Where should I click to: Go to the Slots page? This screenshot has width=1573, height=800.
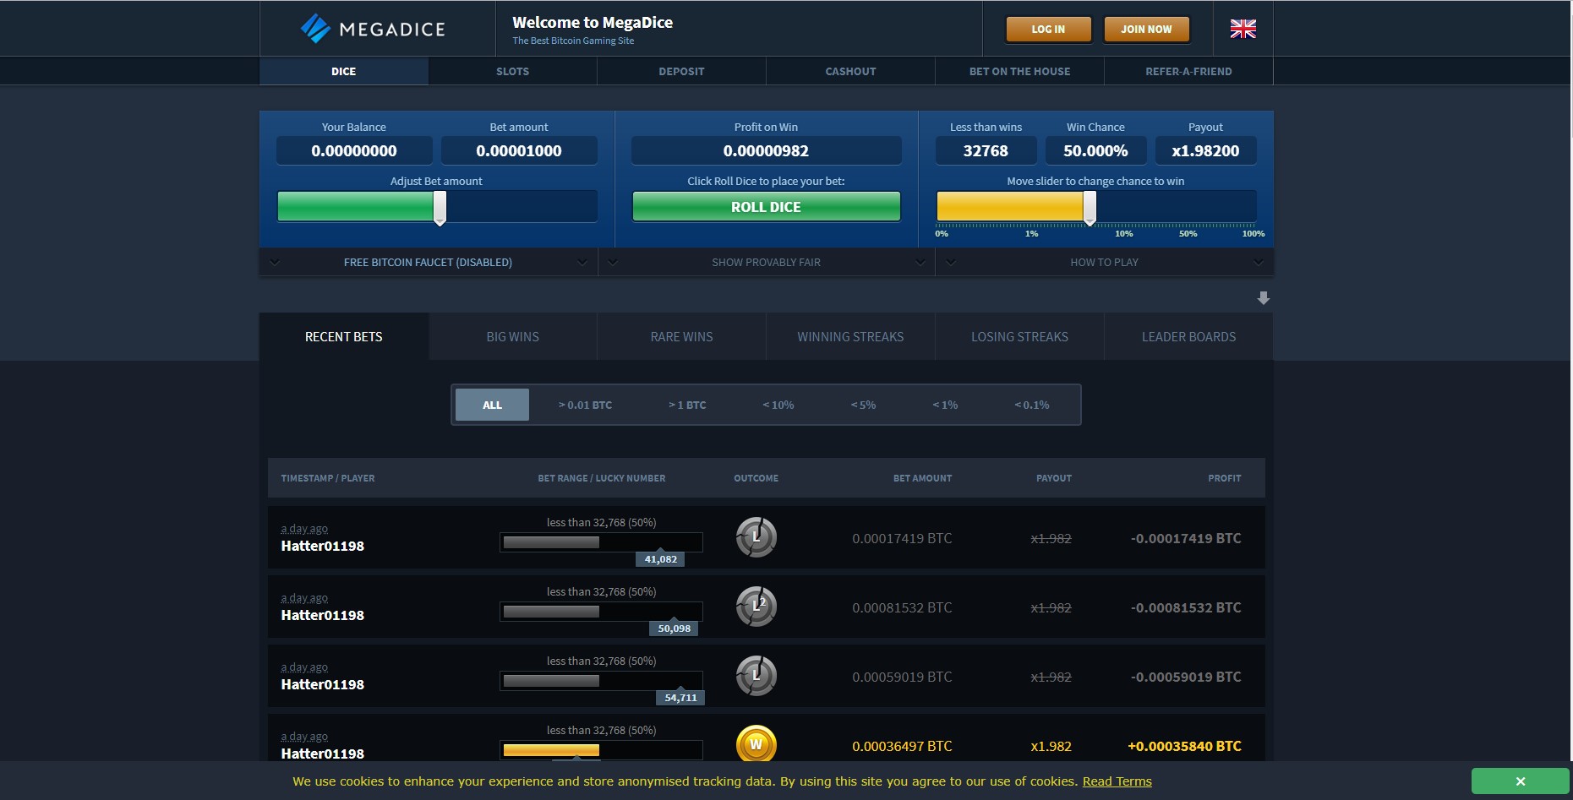pos(512,72)
